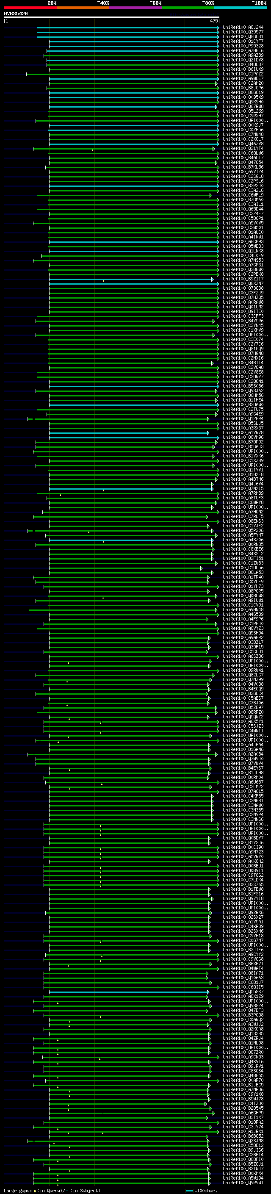Click the white query bar spanning 1 to 475
Viewport: 271px width, 1194px height.
(112, 18)
